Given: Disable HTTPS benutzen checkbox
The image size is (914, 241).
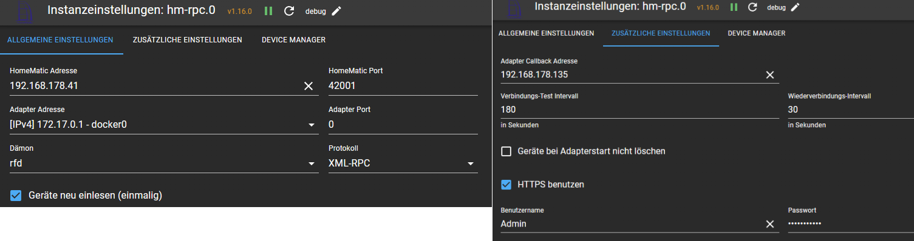Looking at the screenshot, I should pyautogui.click(x=506, y=184).
